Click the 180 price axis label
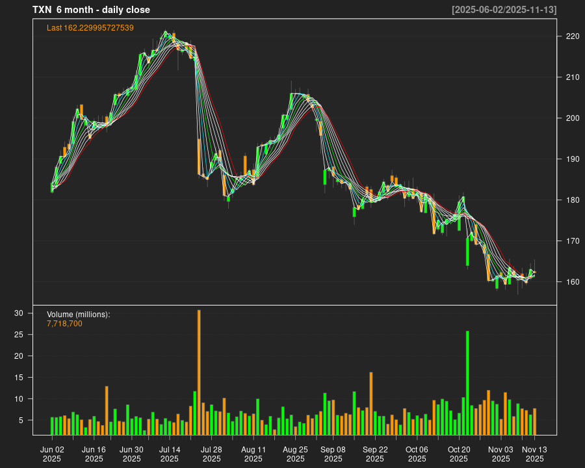This screenshot has height=468, width=585. coord(572,200)
